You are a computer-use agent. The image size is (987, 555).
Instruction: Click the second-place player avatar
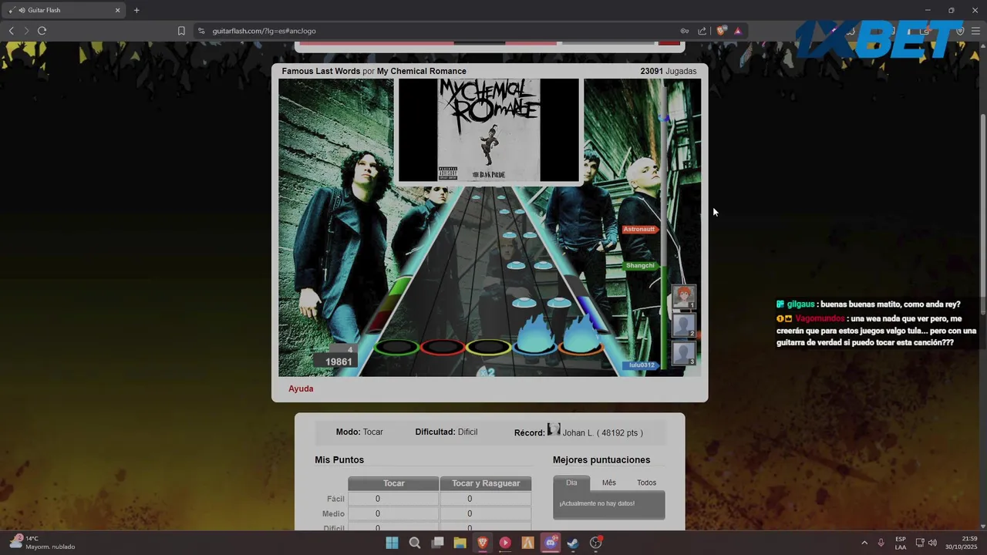(684, 325)
